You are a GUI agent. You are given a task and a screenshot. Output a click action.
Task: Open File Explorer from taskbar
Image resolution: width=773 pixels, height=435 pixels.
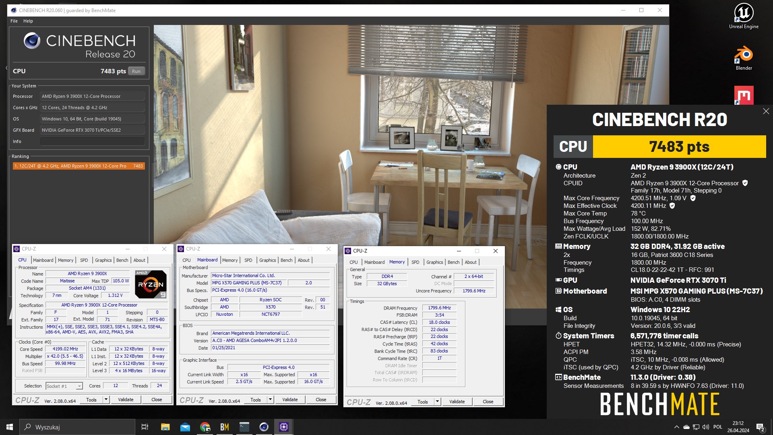(x=165, y=427)
